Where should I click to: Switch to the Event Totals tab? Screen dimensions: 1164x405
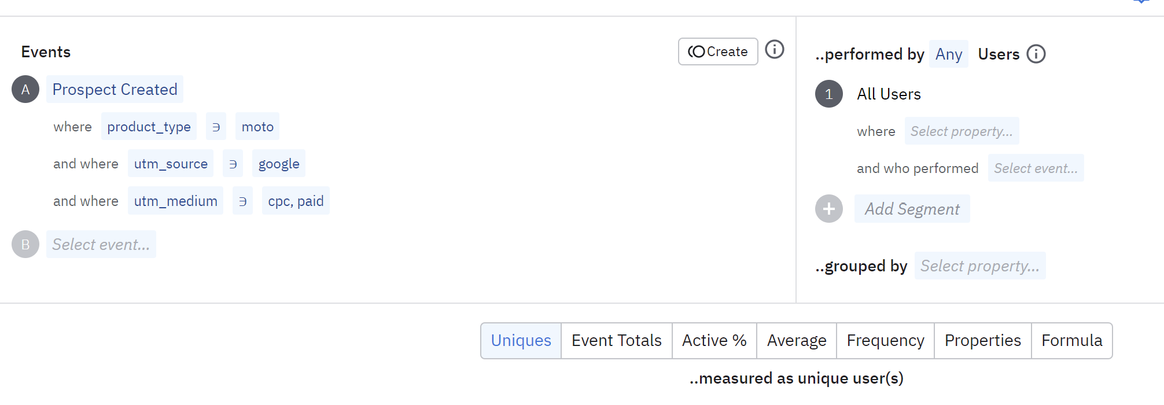(x=616, y=340)
